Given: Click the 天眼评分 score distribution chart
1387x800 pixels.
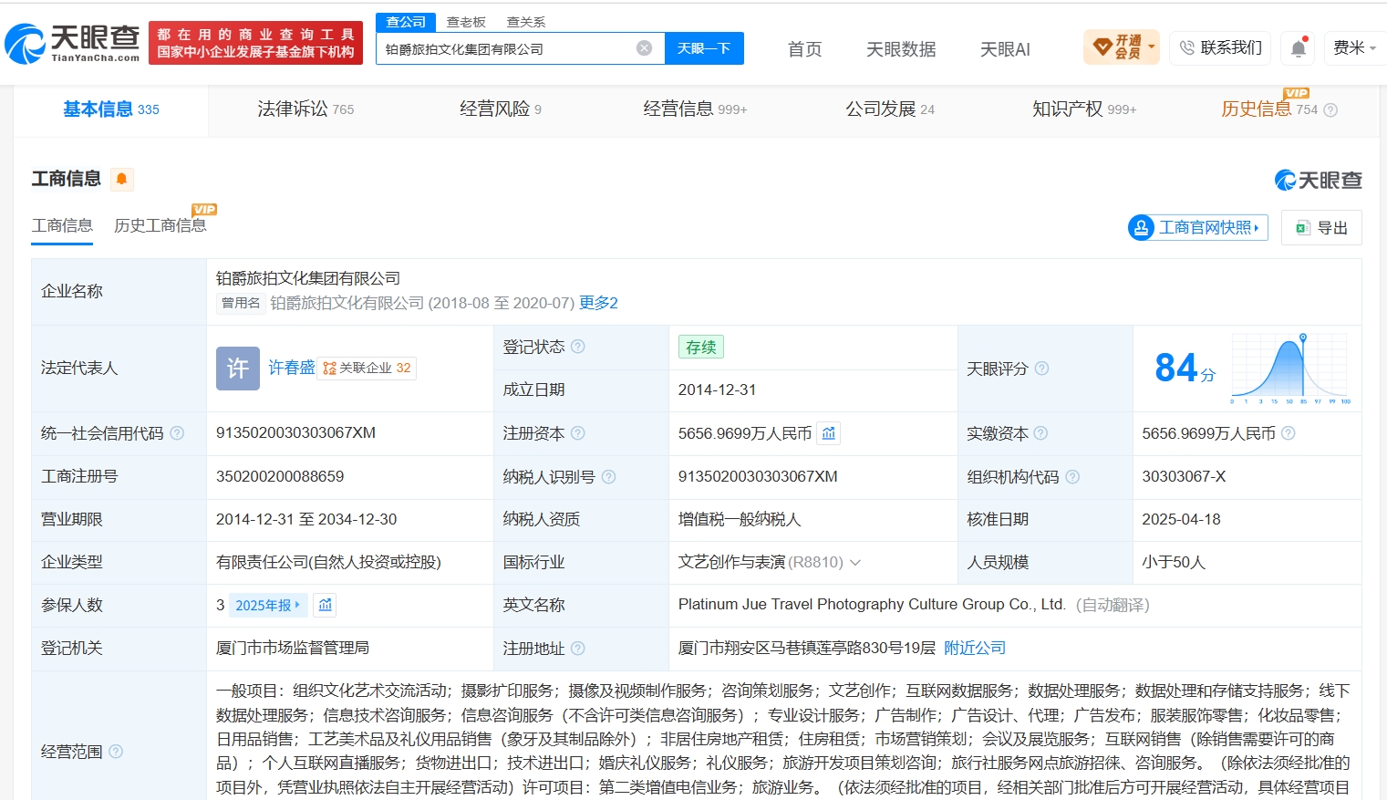Looking at the screenshot, I should tap(1290, 369).
